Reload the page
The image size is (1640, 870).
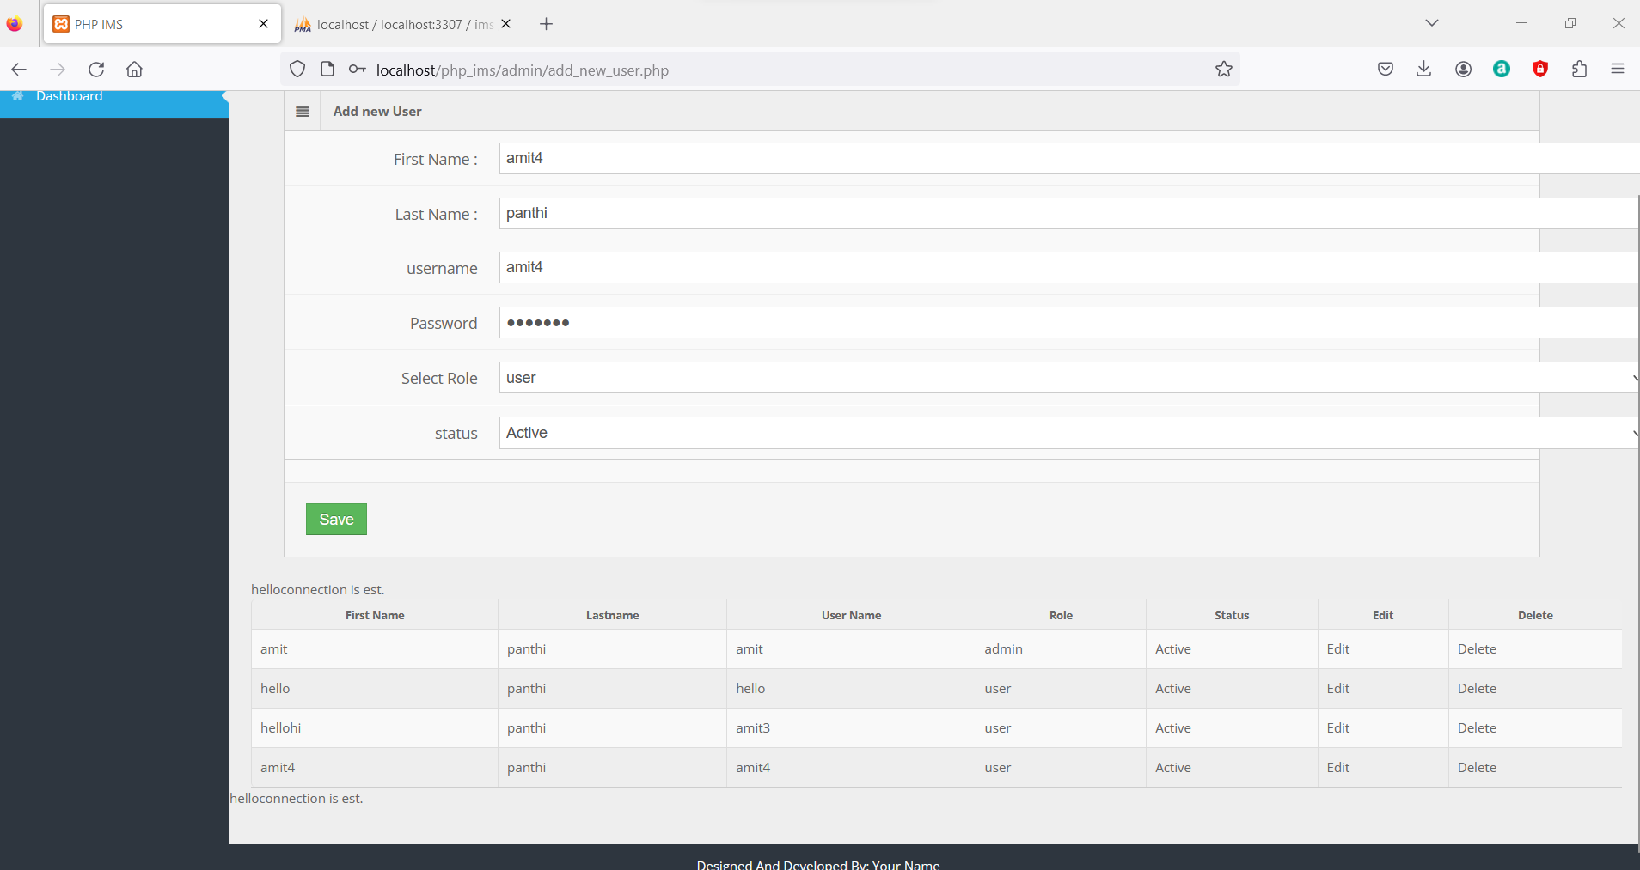(96, 70)
